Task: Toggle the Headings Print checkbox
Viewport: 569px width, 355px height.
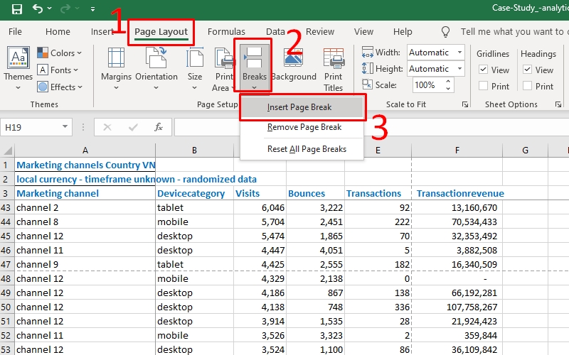Action: (x=527, y=86)
